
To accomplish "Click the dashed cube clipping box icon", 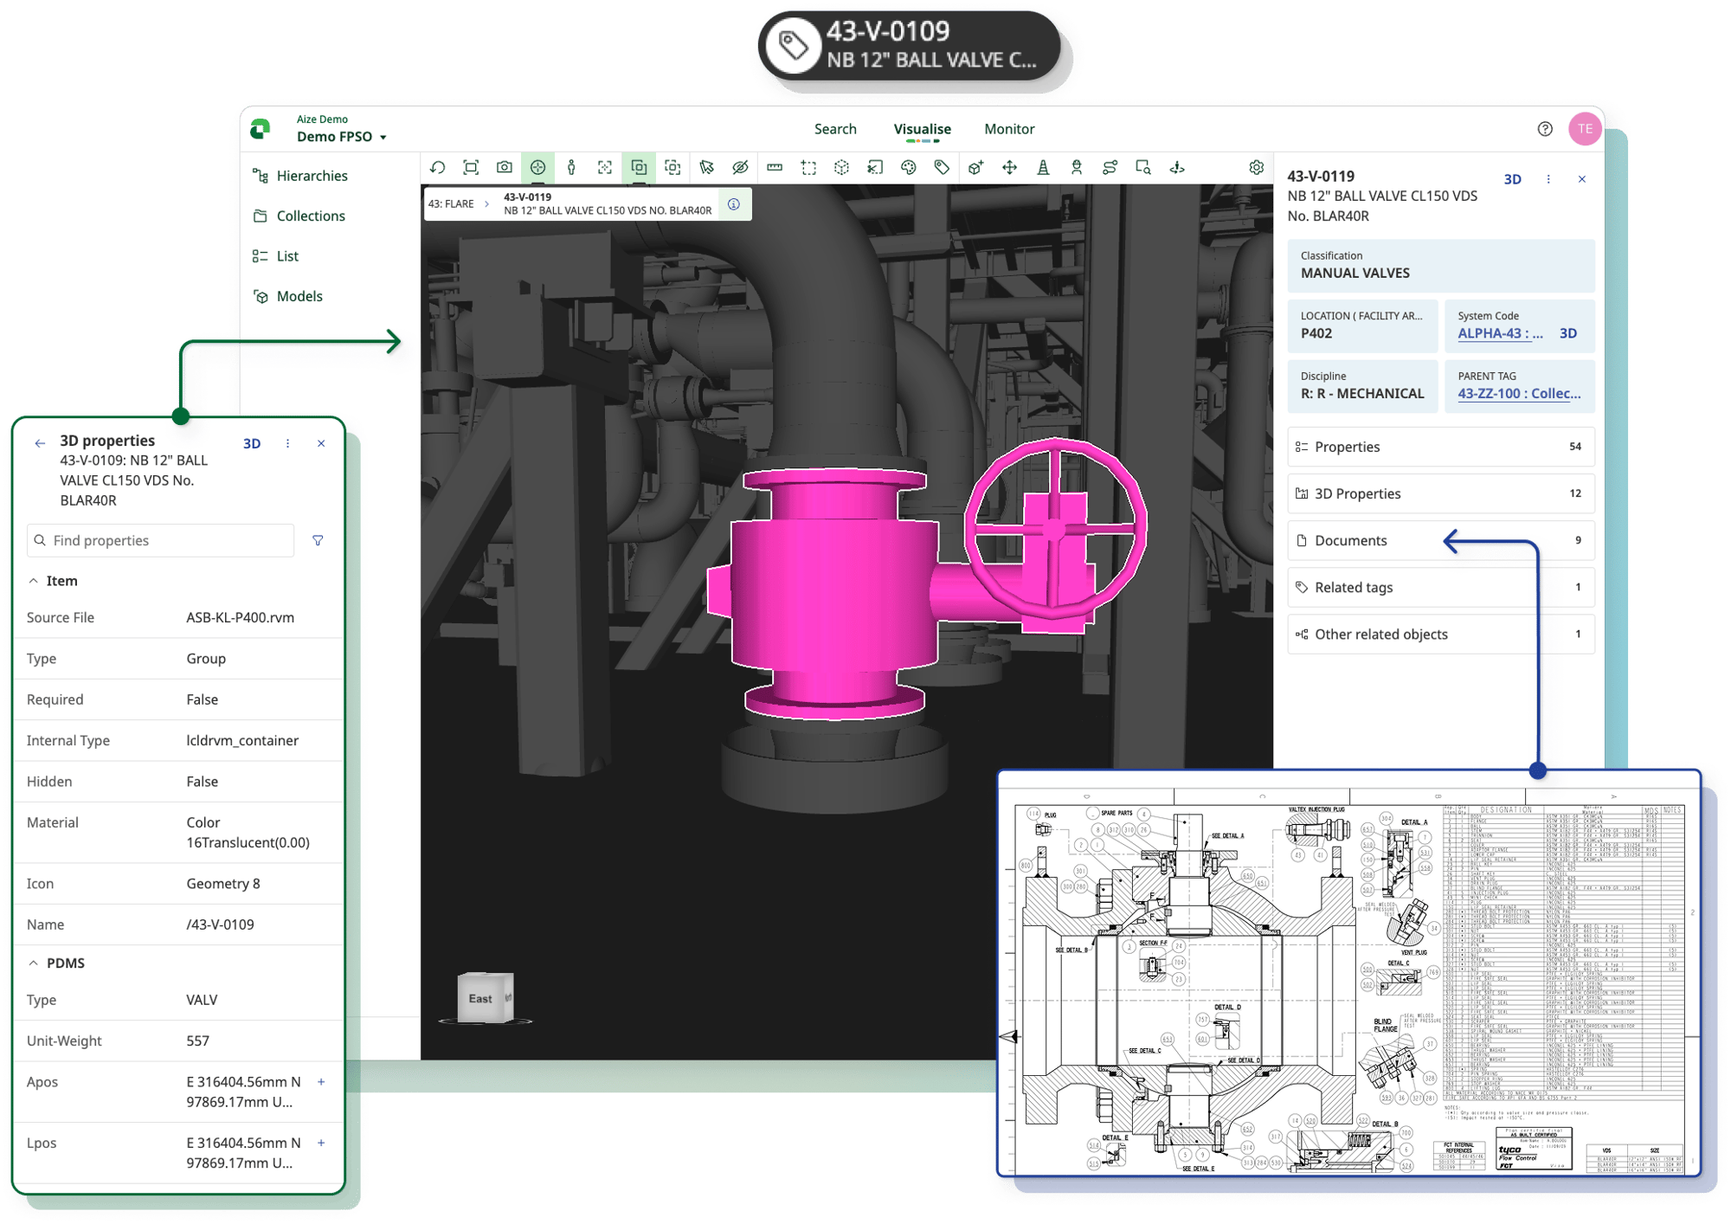I will coord(841,168).
